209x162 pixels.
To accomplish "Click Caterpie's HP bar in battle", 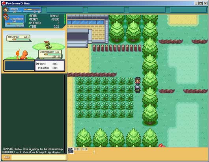I will tap(21, 39).
